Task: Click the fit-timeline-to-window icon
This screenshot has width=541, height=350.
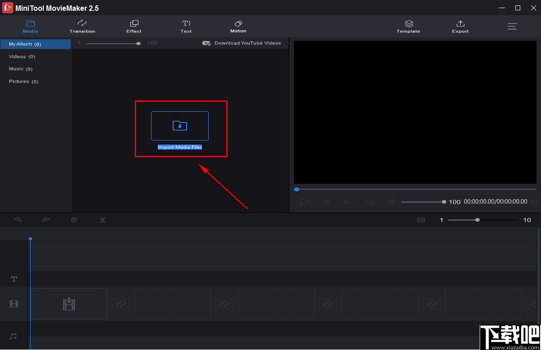Action: [421, 220]
